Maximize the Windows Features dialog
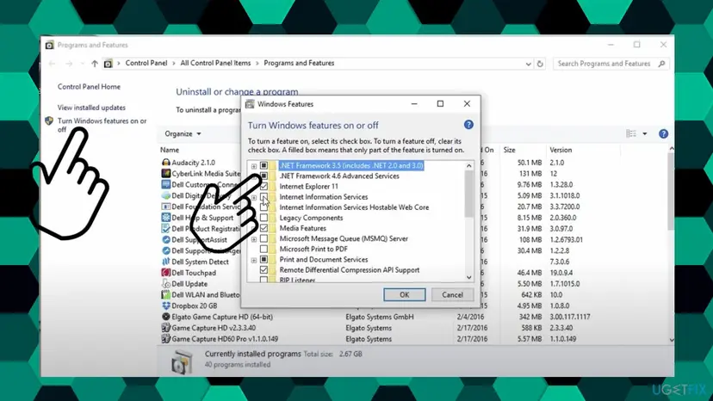The height and width of the screenshot is (401, 713). pos(440,103)
